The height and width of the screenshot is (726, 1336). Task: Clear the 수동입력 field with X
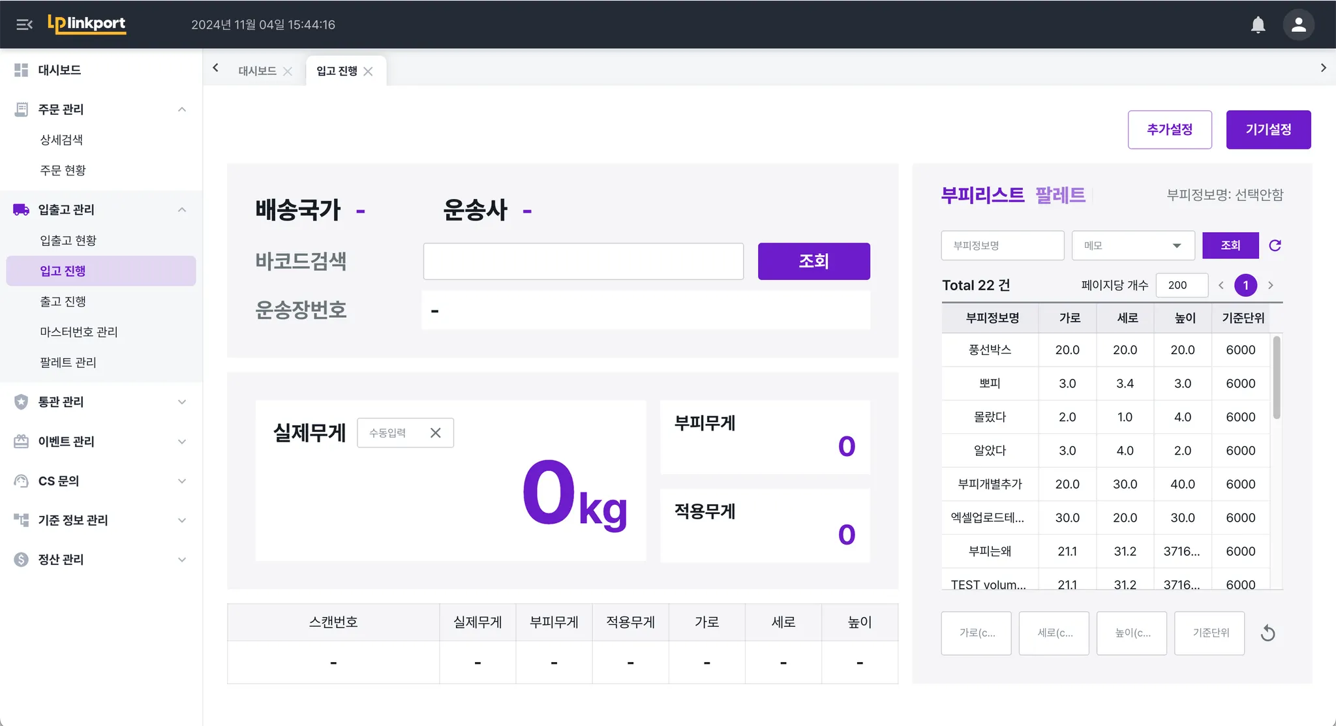coord(436,432)
